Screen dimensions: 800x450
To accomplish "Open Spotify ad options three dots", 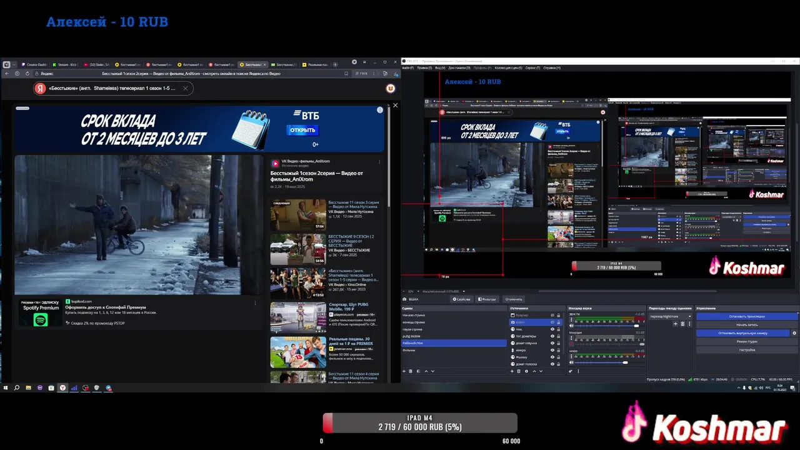I will click(x=255, y=302).
